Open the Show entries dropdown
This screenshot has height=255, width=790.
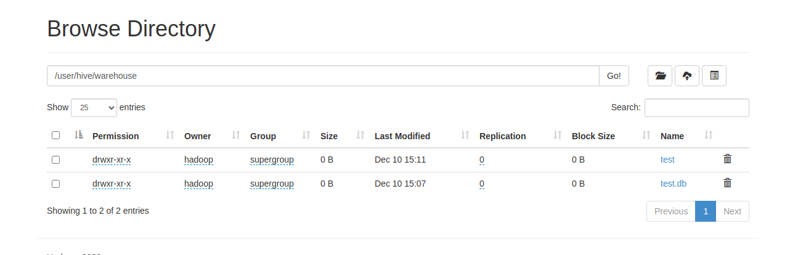[x=94, y=107]
